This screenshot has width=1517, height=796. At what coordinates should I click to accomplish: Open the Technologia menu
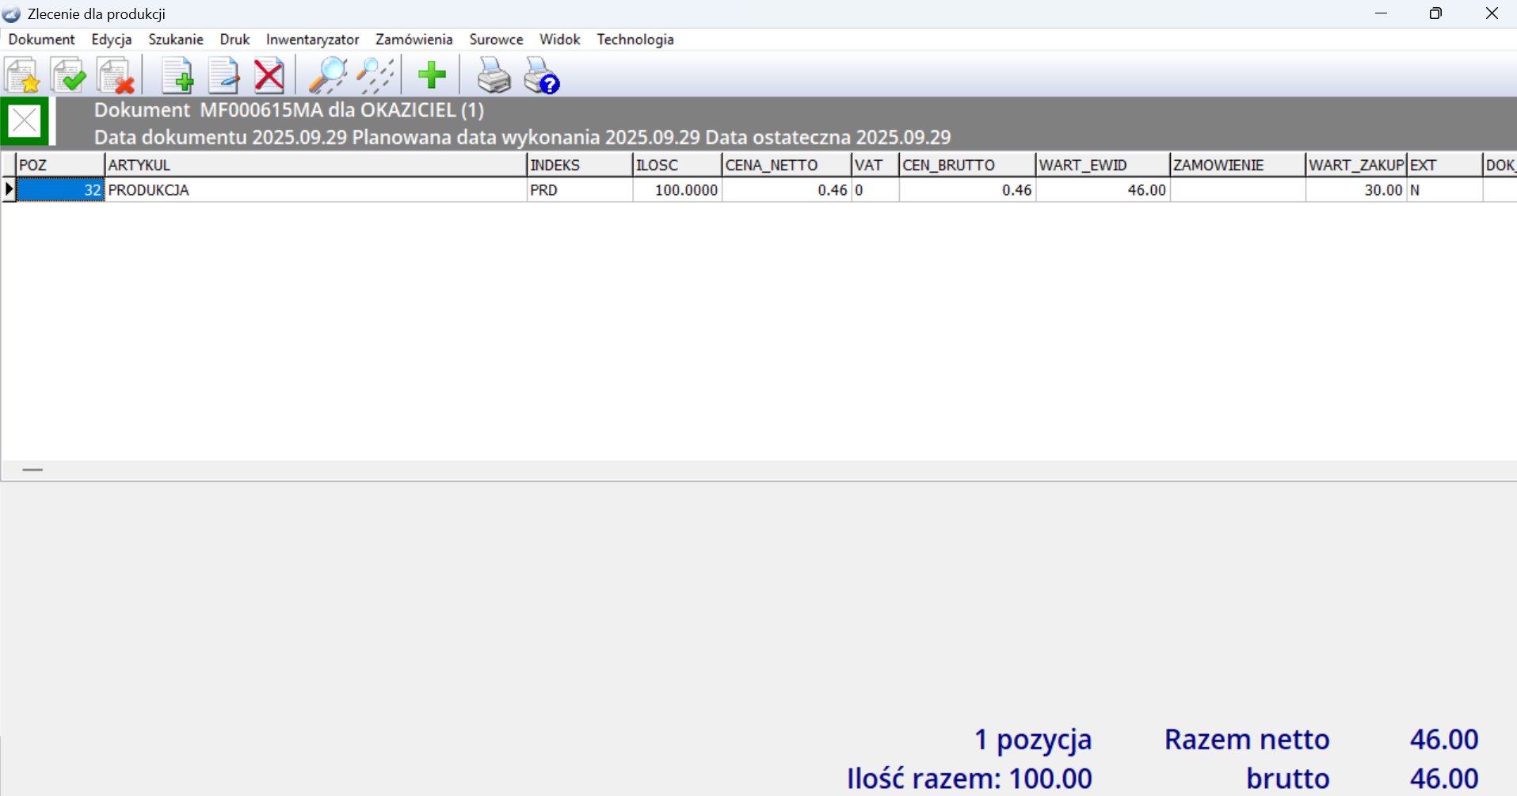click(x=635, y=40)
